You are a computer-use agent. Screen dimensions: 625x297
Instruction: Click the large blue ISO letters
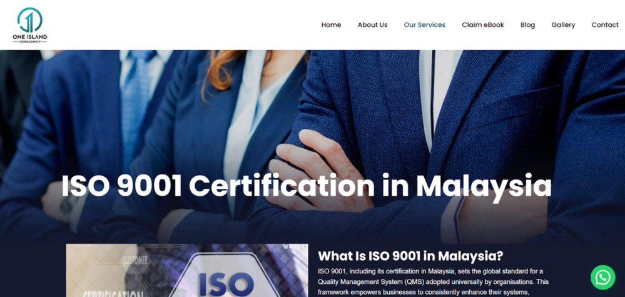tap(226, 283)
